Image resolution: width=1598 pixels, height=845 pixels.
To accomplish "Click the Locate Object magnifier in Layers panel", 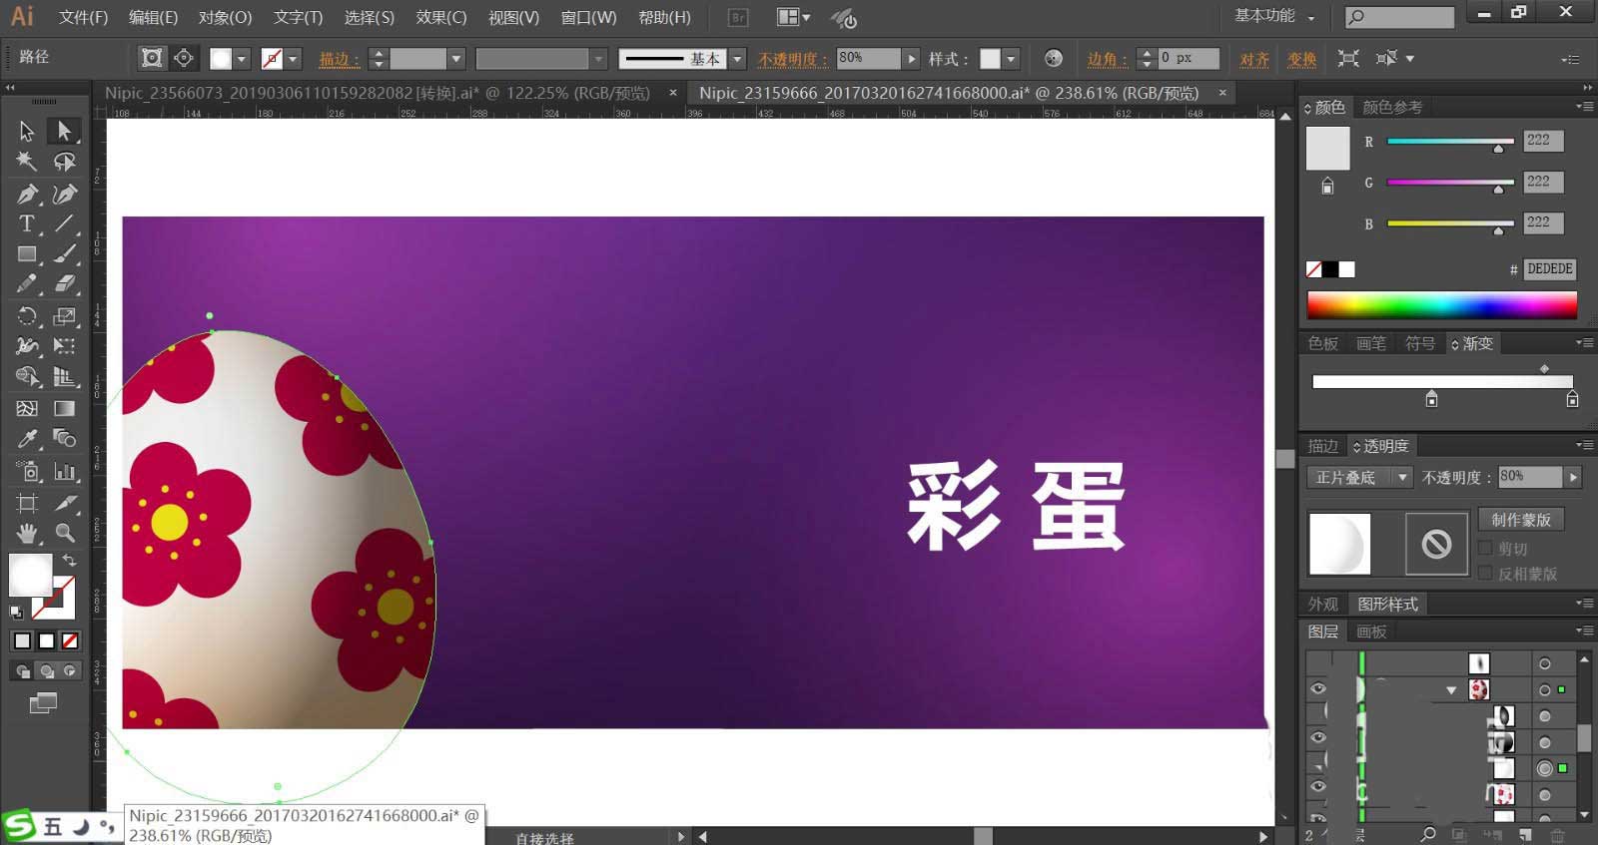I will pos(1428,834).
